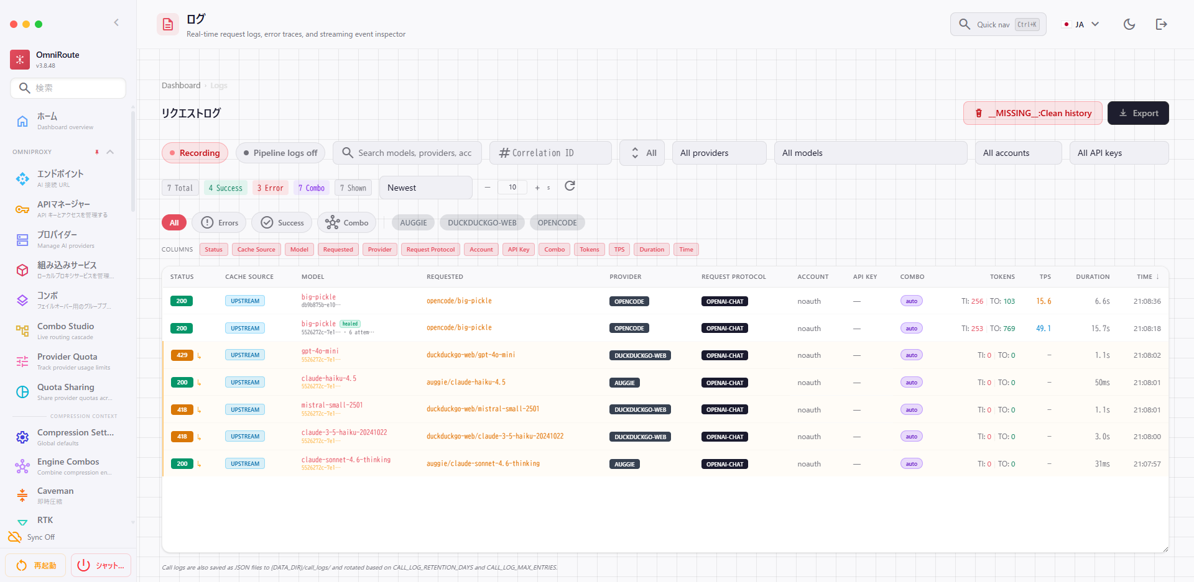1194x582 pixels.
Task: Toggle the Model column chip
Action: coord(299,250)
